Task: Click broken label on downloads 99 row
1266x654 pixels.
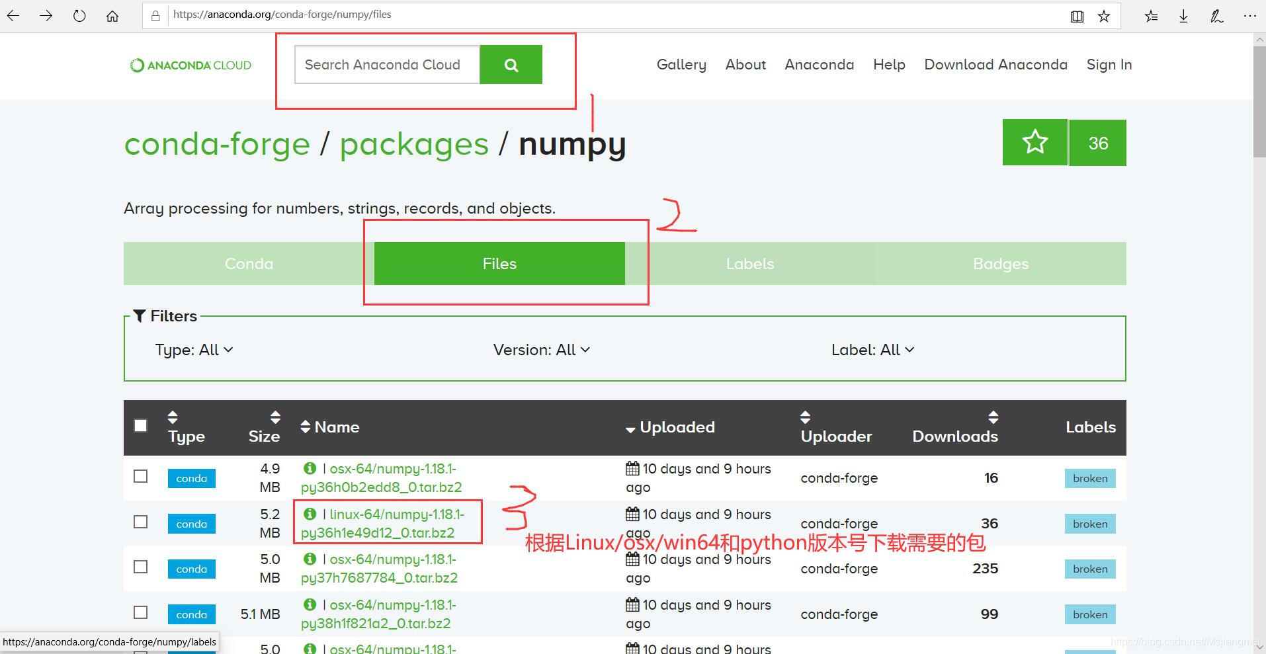Action: click(x=1090, y=614)
